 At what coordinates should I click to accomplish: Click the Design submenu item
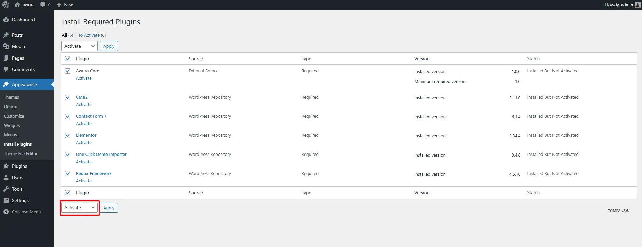[11, 106]
